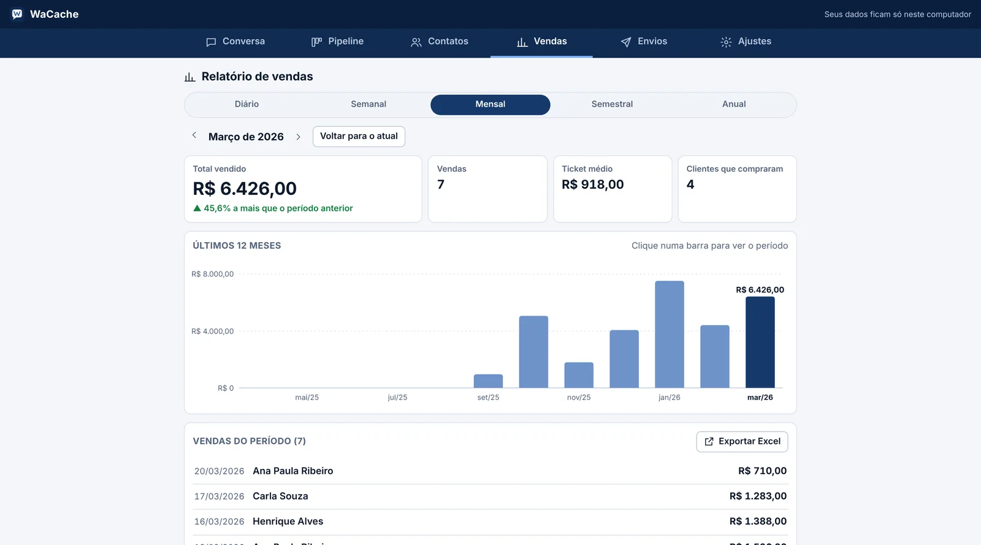
Task: Open the Envios tab
Action: click(x=644, y=42)
